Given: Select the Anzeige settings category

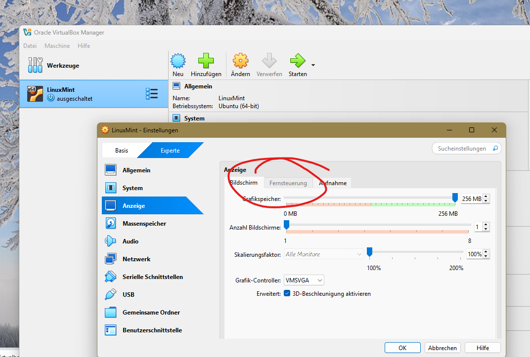Looking at the screenshot, I should pos(152,205).
